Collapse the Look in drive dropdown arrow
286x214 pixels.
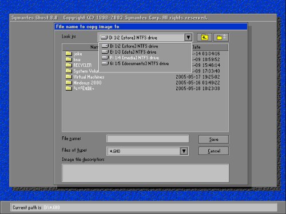point(188,38)
